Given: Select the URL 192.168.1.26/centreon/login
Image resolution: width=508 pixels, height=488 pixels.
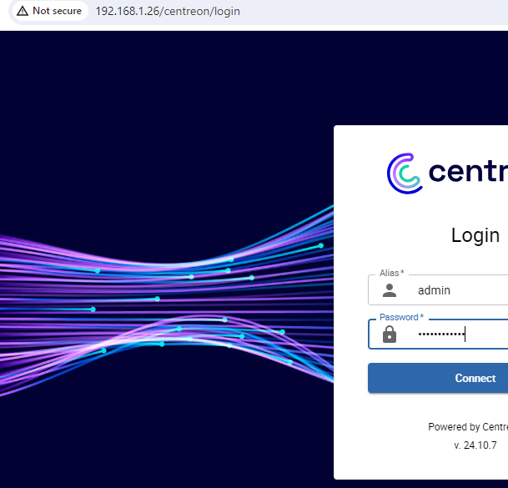Looking at the screenshot, I should tap(168, 12).
